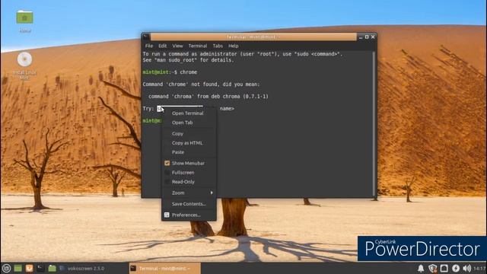The width and height of the screenshot is (487, 274).
Task: Click the 'chrome' command text after the prompt
Action: click(189, 72)
